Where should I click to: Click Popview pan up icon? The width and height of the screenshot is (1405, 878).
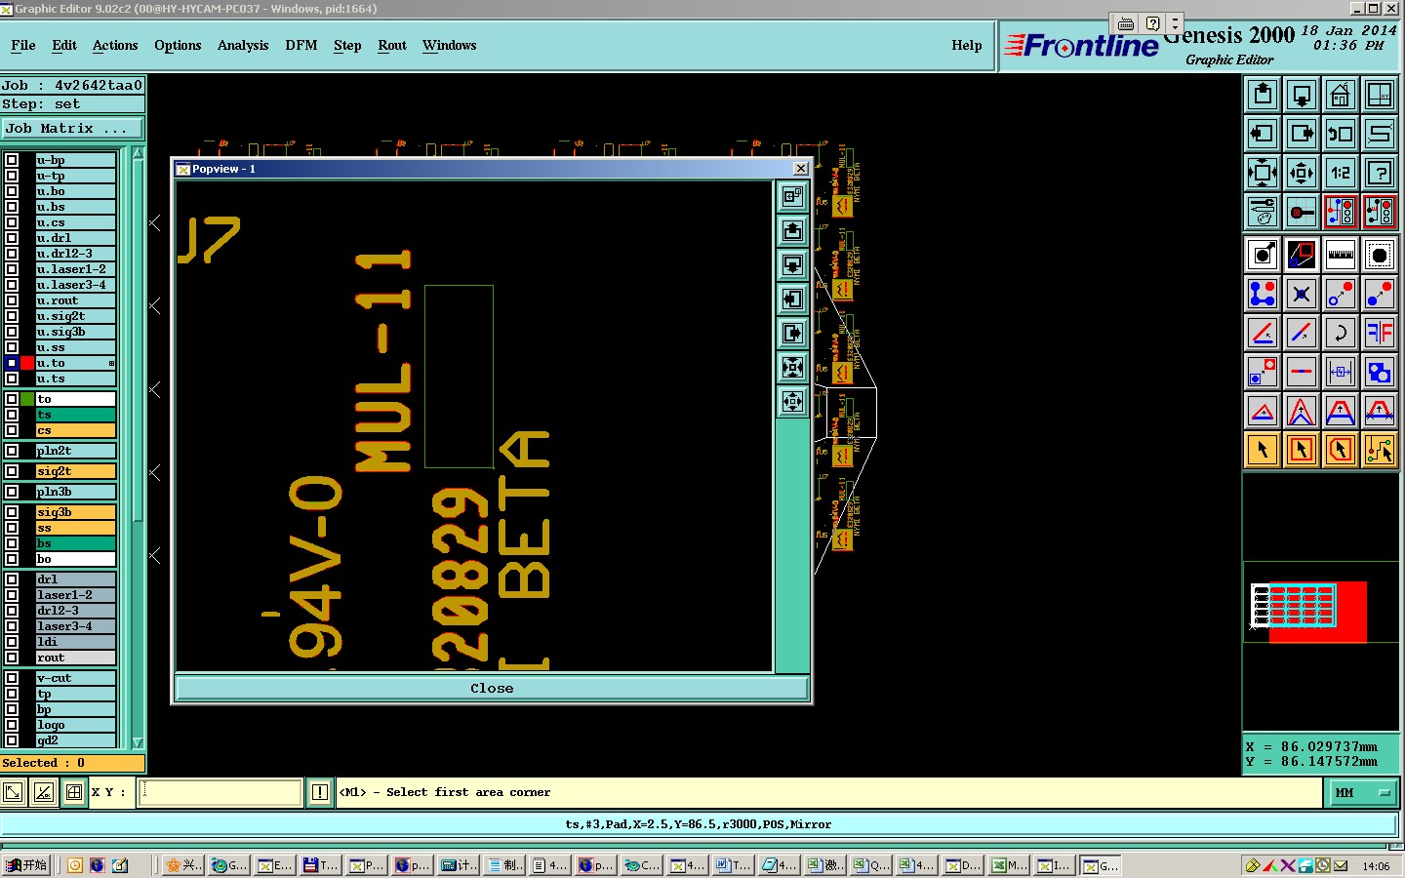click(792, 231)
